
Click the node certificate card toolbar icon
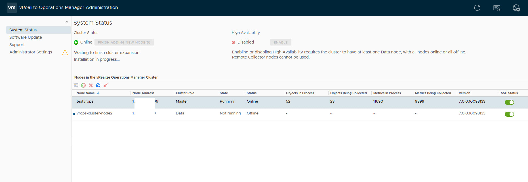[76, 85]
